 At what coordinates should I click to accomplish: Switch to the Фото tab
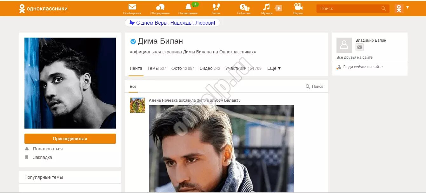click(x=183, y=68)
